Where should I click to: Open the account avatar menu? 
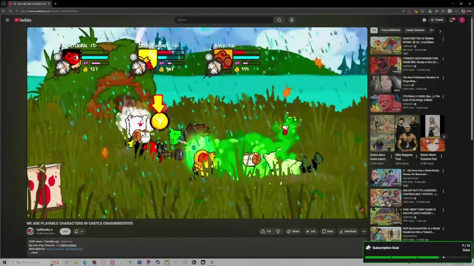point(462,20)
